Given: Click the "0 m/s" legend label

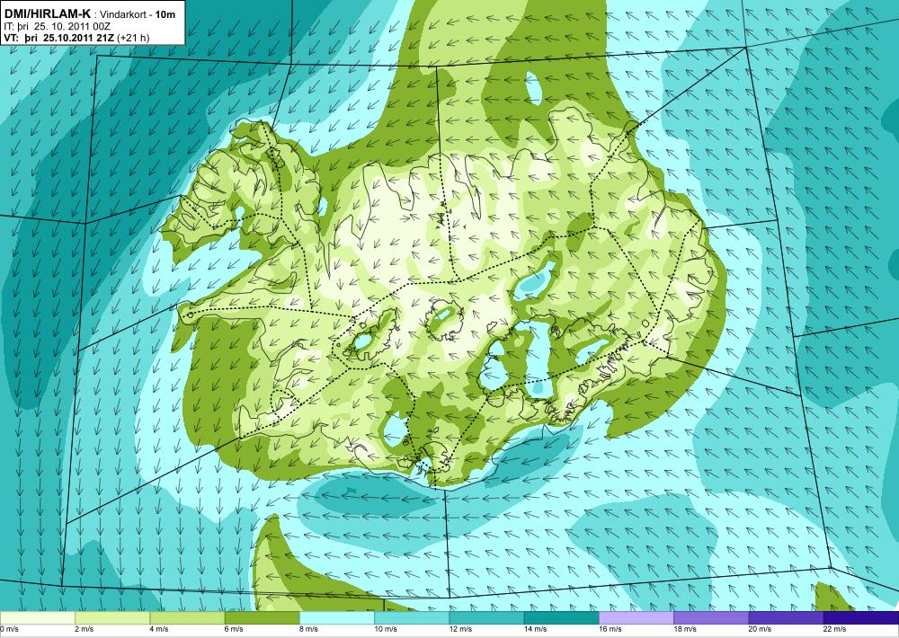Looking at the screenshot, I should tap(9, 629).
